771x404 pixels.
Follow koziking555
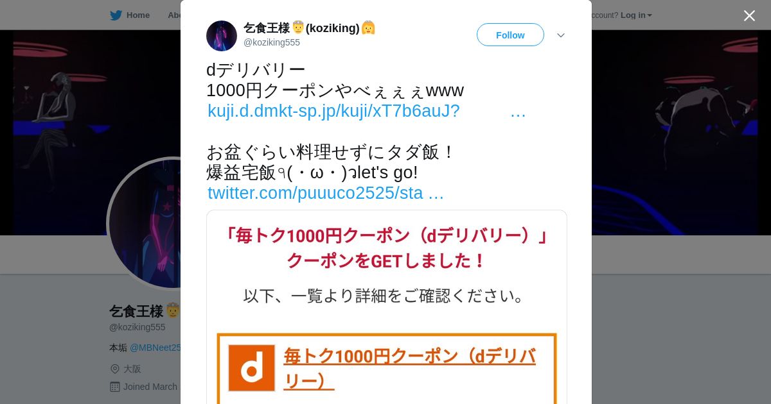[x=510, y=35]
